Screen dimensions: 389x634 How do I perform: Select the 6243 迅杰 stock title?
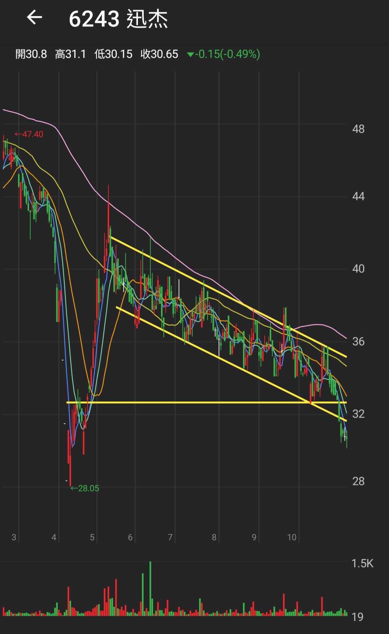click(119, 19)
